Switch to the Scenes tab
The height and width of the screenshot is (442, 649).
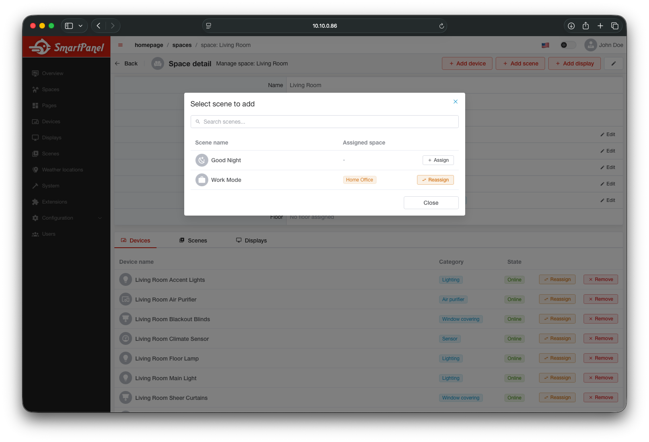tap(193, 240)
